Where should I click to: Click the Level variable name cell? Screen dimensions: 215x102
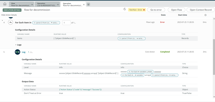click(x=26, y=67)
